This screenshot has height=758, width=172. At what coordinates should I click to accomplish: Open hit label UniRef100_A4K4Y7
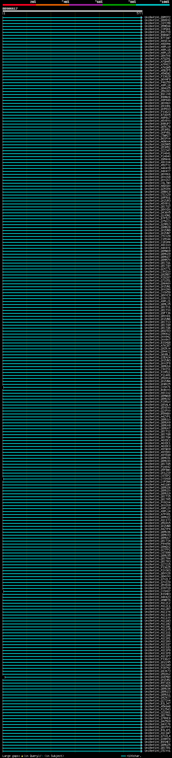pos(157,171)
